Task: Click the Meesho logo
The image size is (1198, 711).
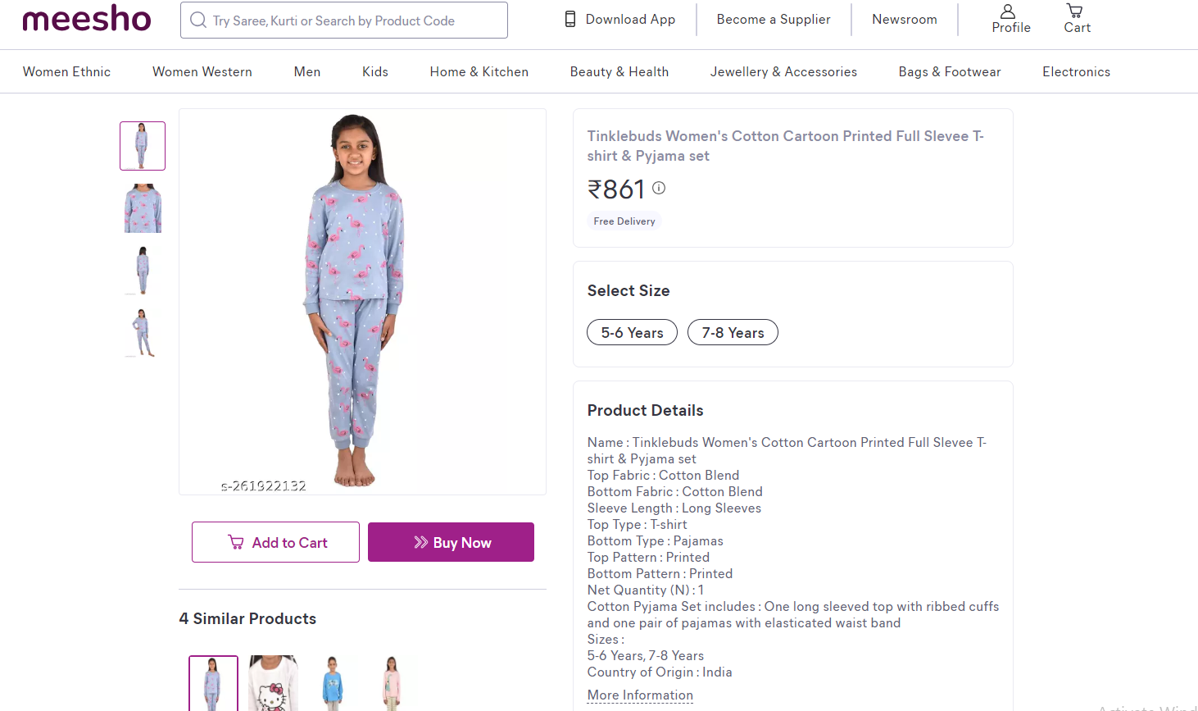Action: point(87,19)
